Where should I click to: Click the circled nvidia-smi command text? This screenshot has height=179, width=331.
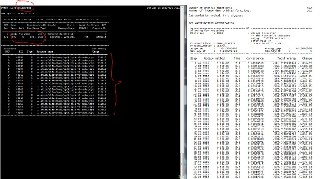[x=24, y=8]
